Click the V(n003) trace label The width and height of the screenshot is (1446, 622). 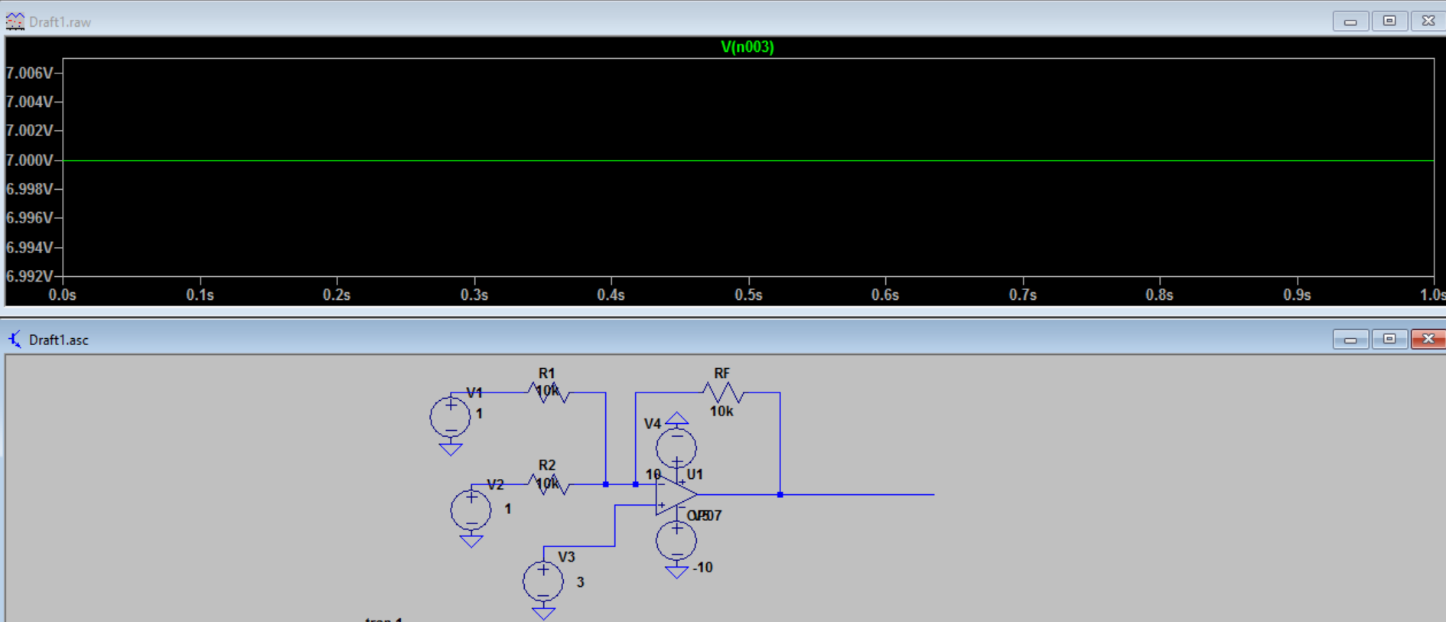(x=747, y=47)
